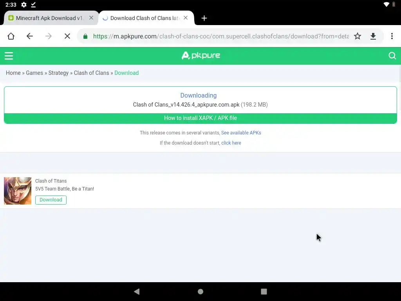View site security lock info

click(85, 36)
